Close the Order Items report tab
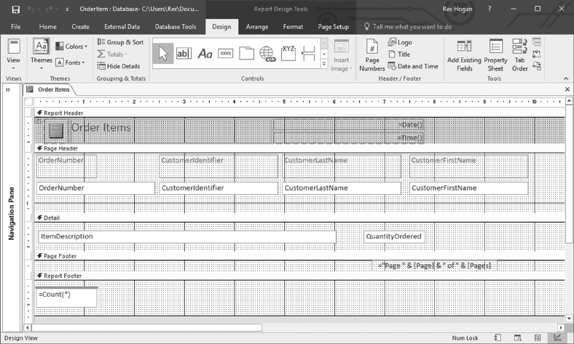This screenshot has width=574, height=344. pos(567,89)
